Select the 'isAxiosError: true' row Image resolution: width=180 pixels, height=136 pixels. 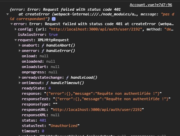pos(38,35)
